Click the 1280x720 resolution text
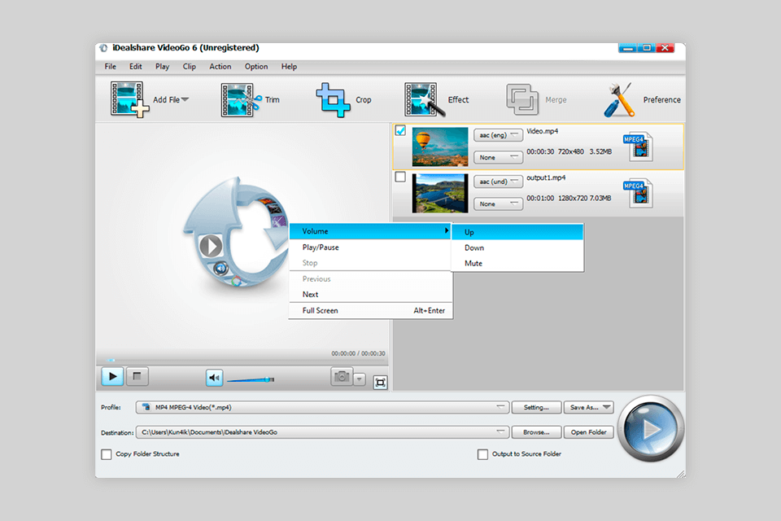This screenshot has width=781, height=521. pos(573,198)
